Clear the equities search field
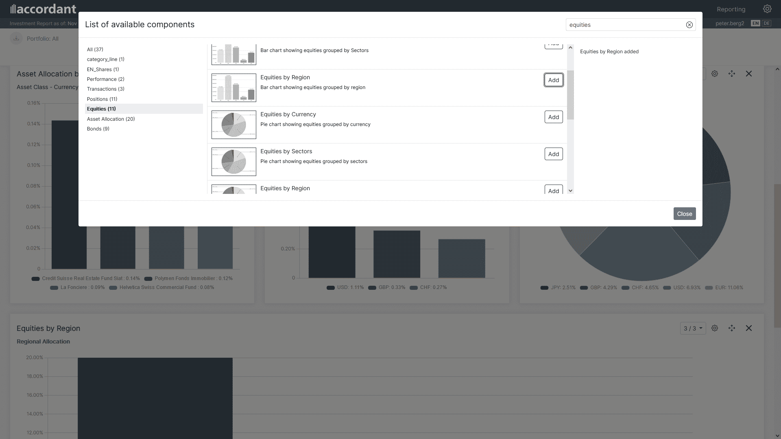781x439 pixels. pyautogui.click(x=689, y=25)
